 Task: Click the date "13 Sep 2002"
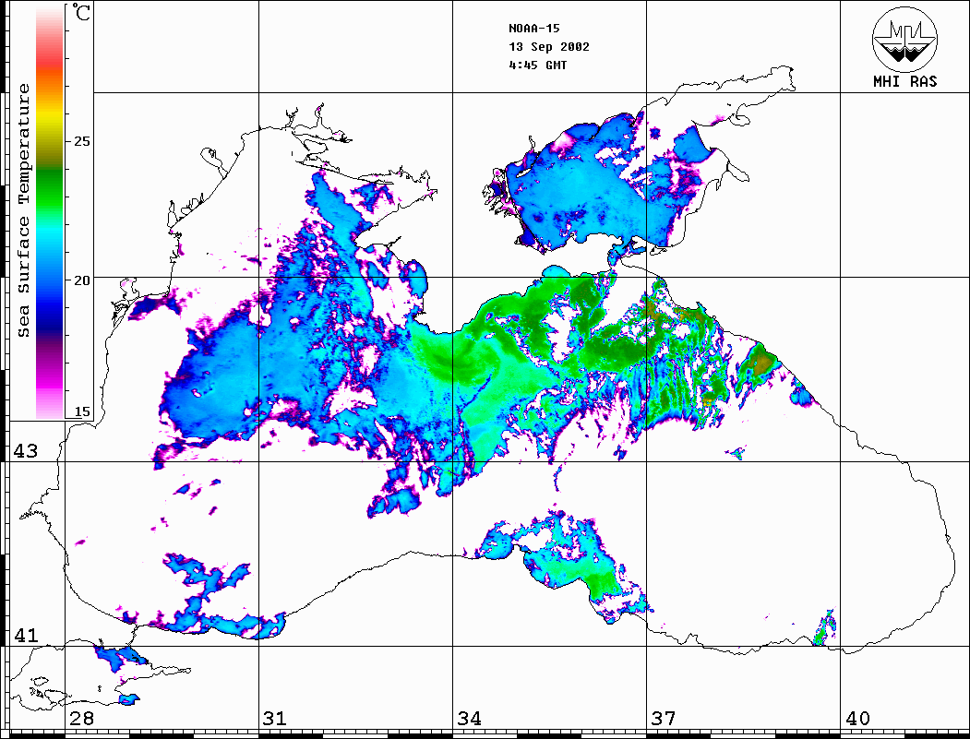point(549,47)
